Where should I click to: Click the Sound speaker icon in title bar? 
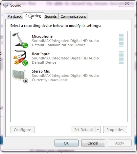[6, 5]
